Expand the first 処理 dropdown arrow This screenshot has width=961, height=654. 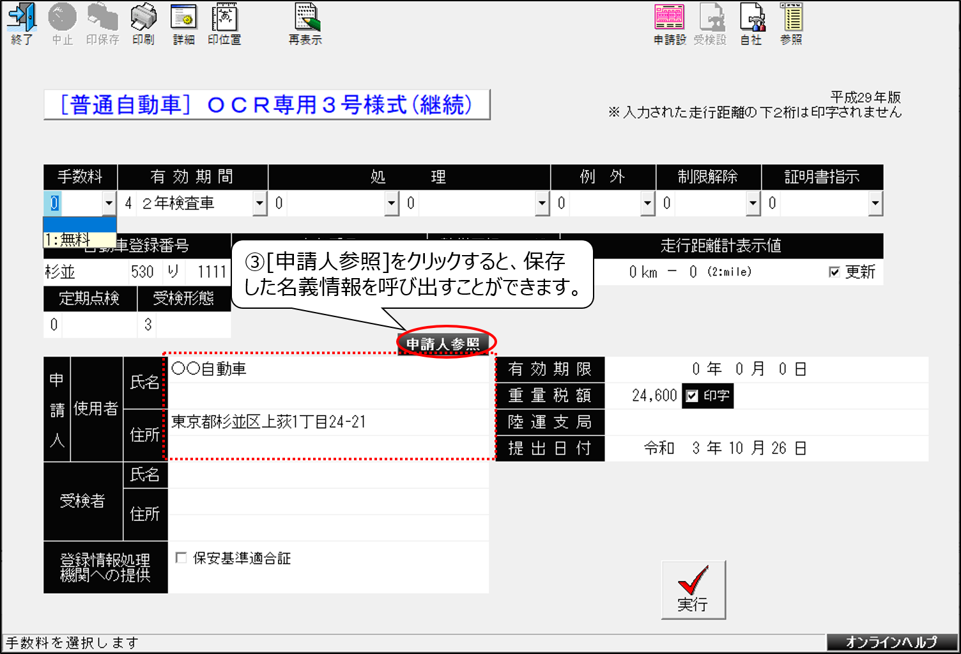(x=392, y=203)
